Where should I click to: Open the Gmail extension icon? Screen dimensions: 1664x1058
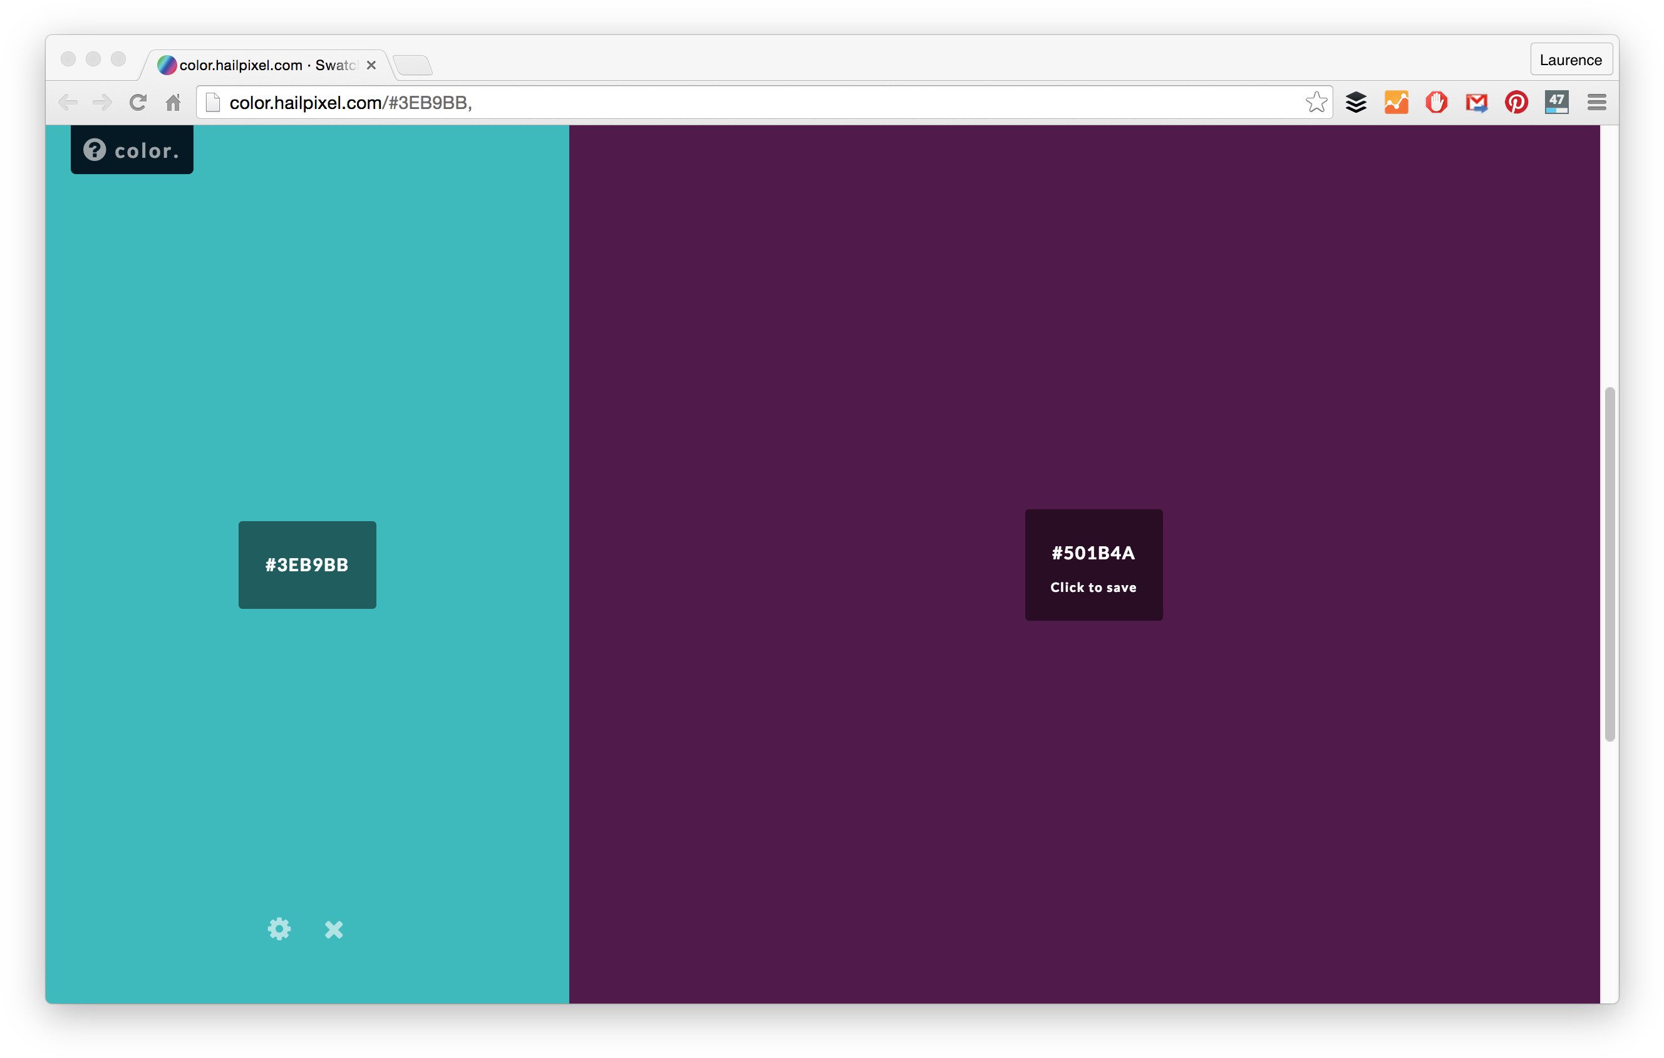click(x=1477, y=101)
